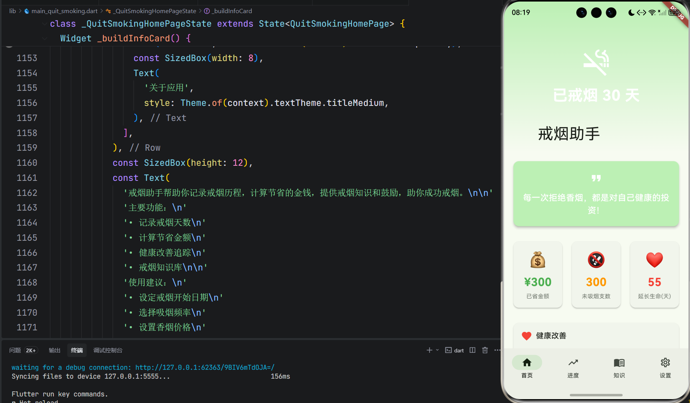Switch to the 问题 problems panel tab
Viewport: 690px width, 403px height.
coord(15,350)
